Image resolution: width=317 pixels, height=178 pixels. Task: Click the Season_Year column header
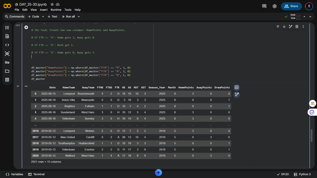157,88
